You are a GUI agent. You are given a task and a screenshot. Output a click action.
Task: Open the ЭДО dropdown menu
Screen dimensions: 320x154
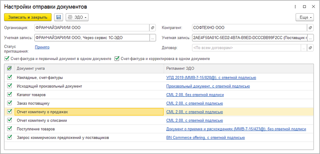point(77,17)
